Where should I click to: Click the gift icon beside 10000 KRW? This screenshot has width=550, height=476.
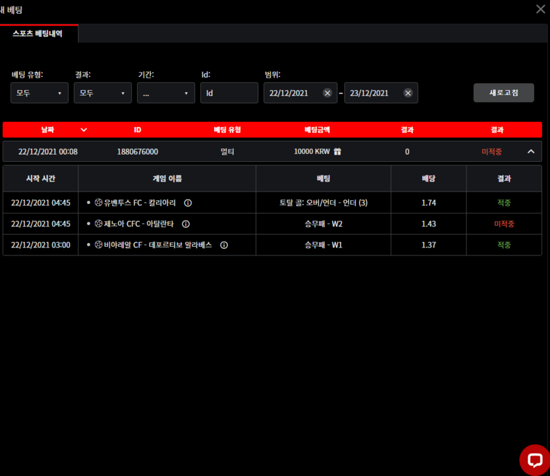pos(337,151)
